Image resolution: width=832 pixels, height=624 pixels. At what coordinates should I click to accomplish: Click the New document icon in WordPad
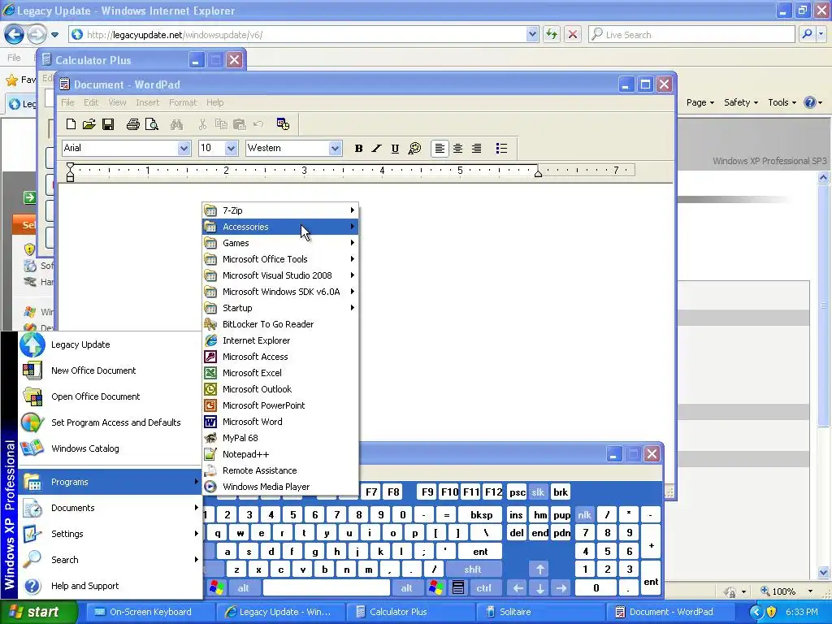tap(71, 124)
